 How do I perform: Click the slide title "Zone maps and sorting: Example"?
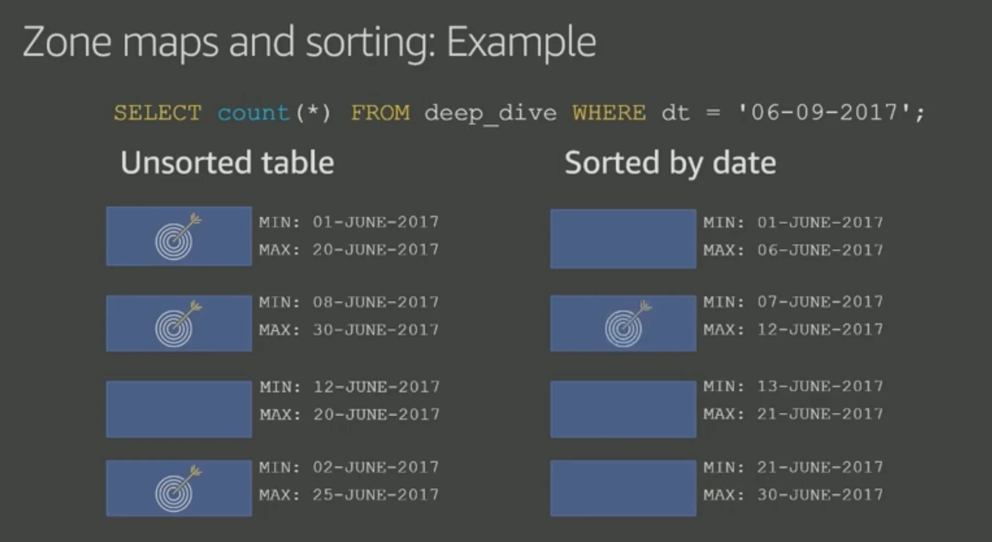coord(309,42)
